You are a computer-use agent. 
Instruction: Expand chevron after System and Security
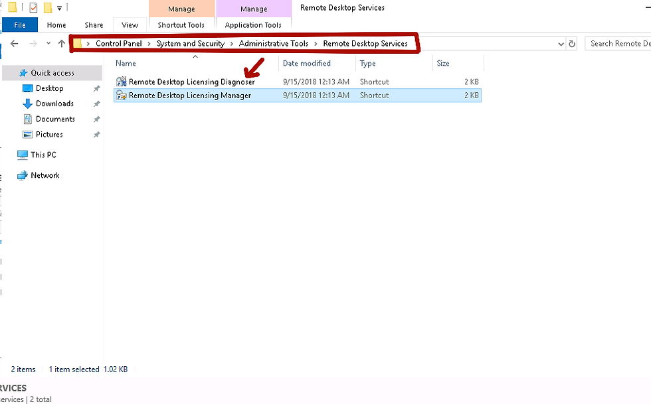click(232, 44)
